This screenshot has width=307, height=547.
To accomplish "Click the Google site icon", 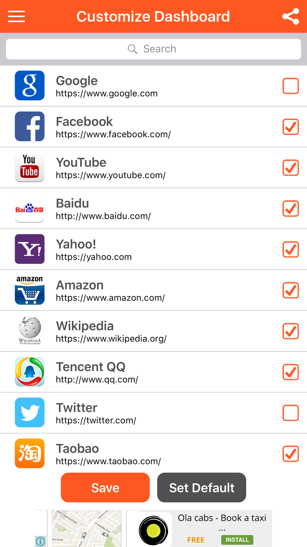I will tap(30, 86).
